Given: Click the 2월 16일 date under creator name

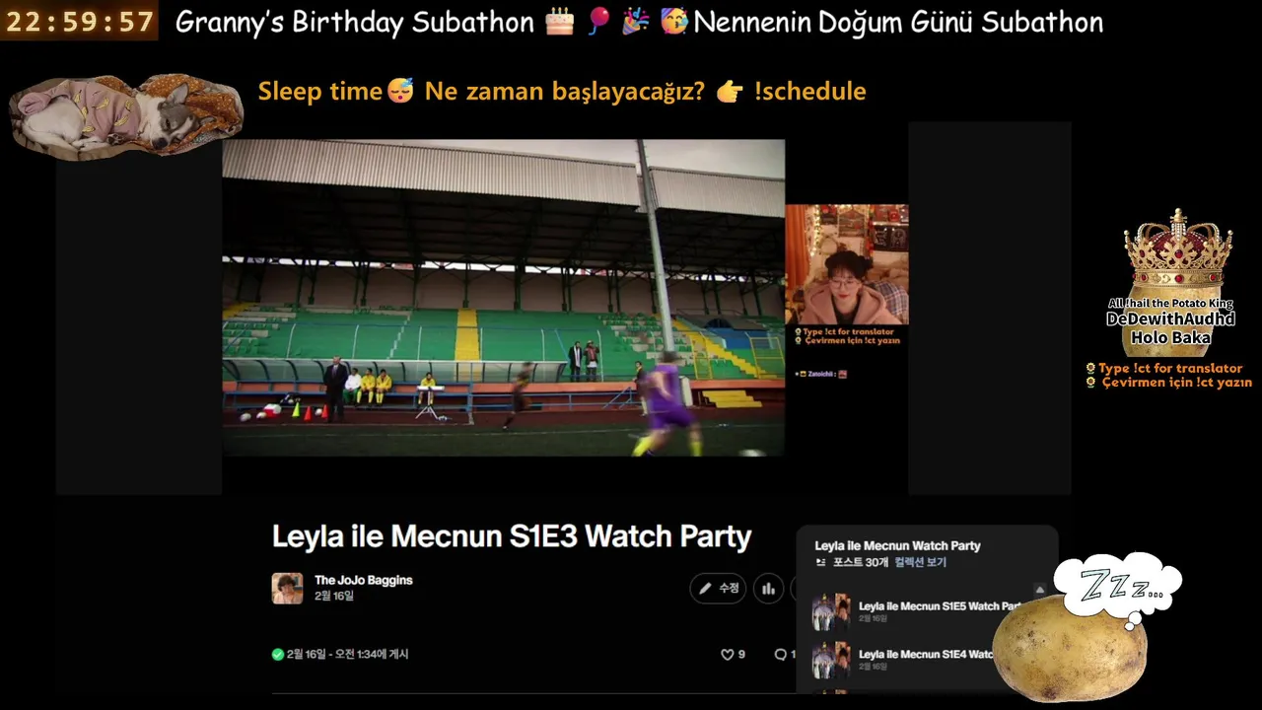Looking at the screenshot, I should [334, 596].
